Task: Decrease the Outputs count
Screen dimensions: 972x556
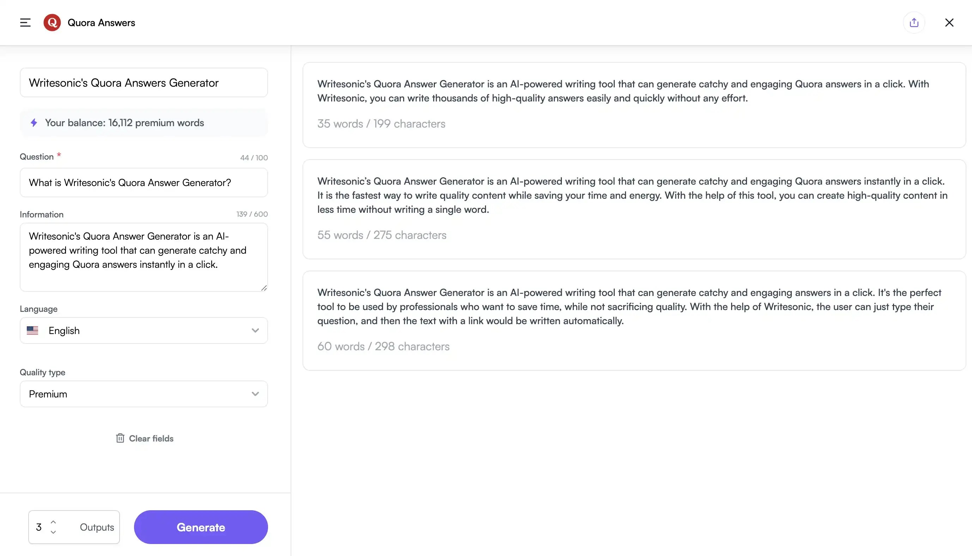Action: tap(54, 532)
